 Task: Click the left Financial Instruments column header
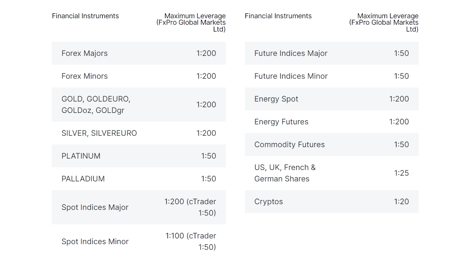(x=85, y=16)
